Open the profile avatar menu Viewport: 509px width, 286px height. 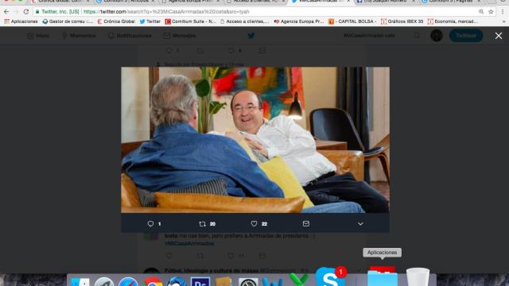pyautogui.click(x=437, y=36)
